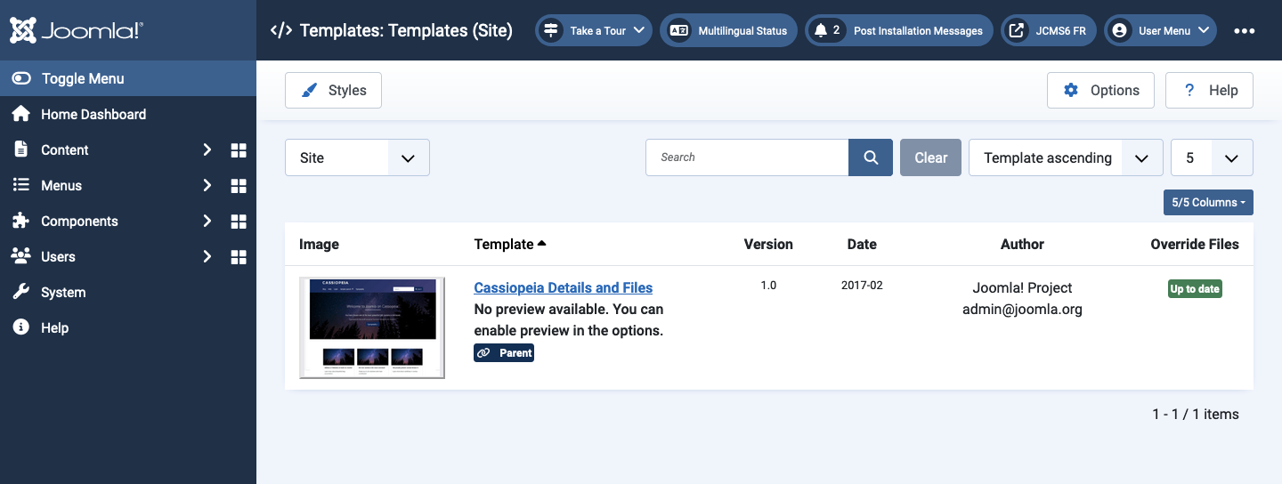Image resolution: width=1282 pixels, height=484 pixels.
Task: Change list limit dropdown showing 5
Action: point(1212,157)
